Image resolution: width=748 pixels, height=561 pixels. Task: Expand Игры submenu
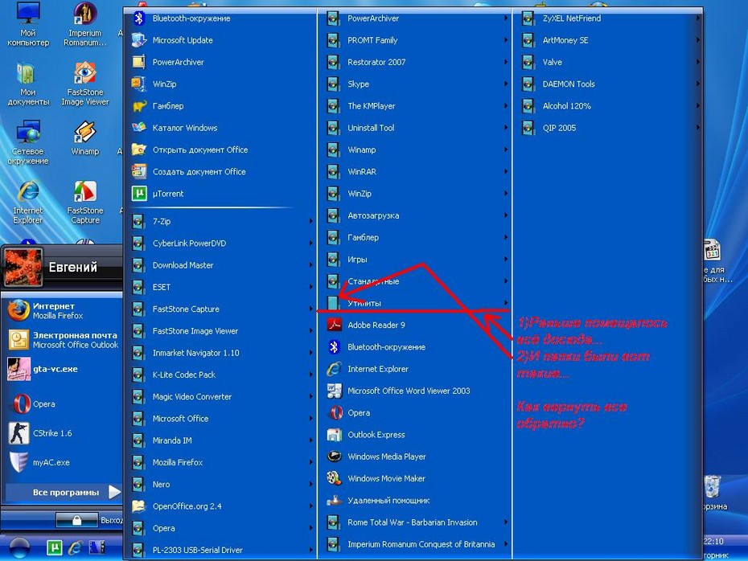(414, 260)
